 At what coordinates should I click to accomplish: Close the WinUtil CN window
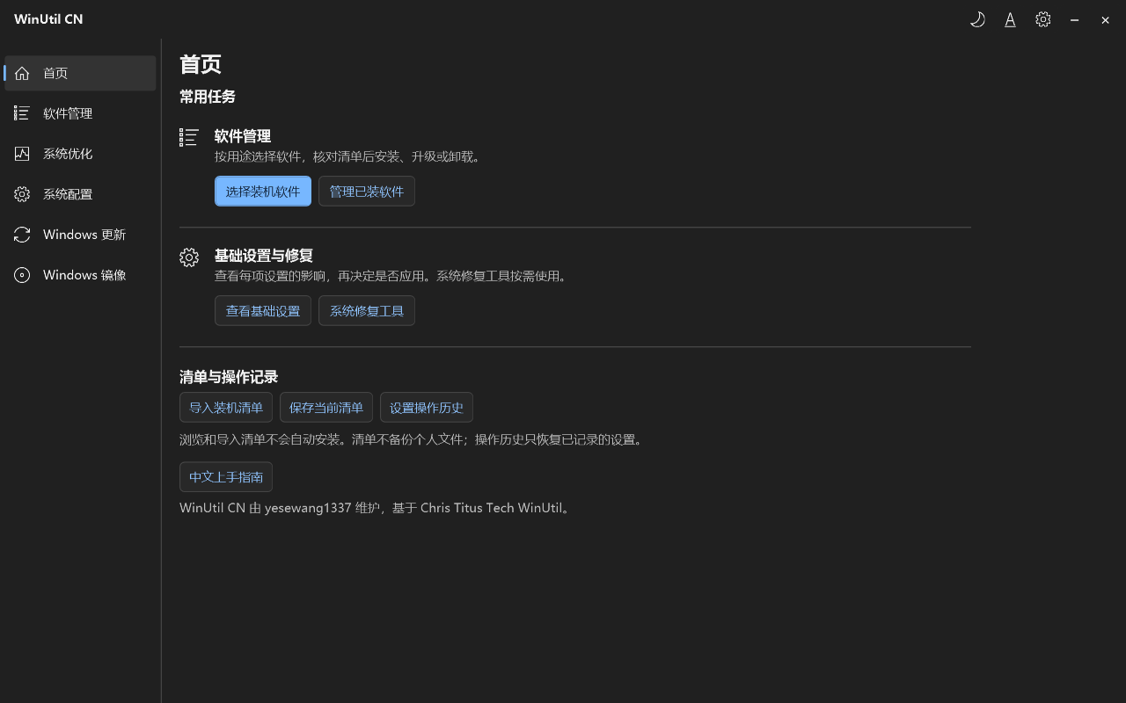[1105, 19]
